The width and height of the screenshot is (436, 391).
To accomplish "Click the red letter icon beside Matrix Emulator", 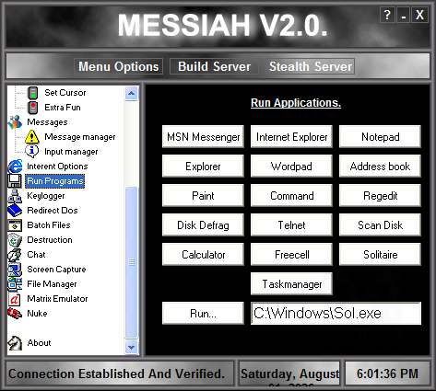I will pos(15,299).
